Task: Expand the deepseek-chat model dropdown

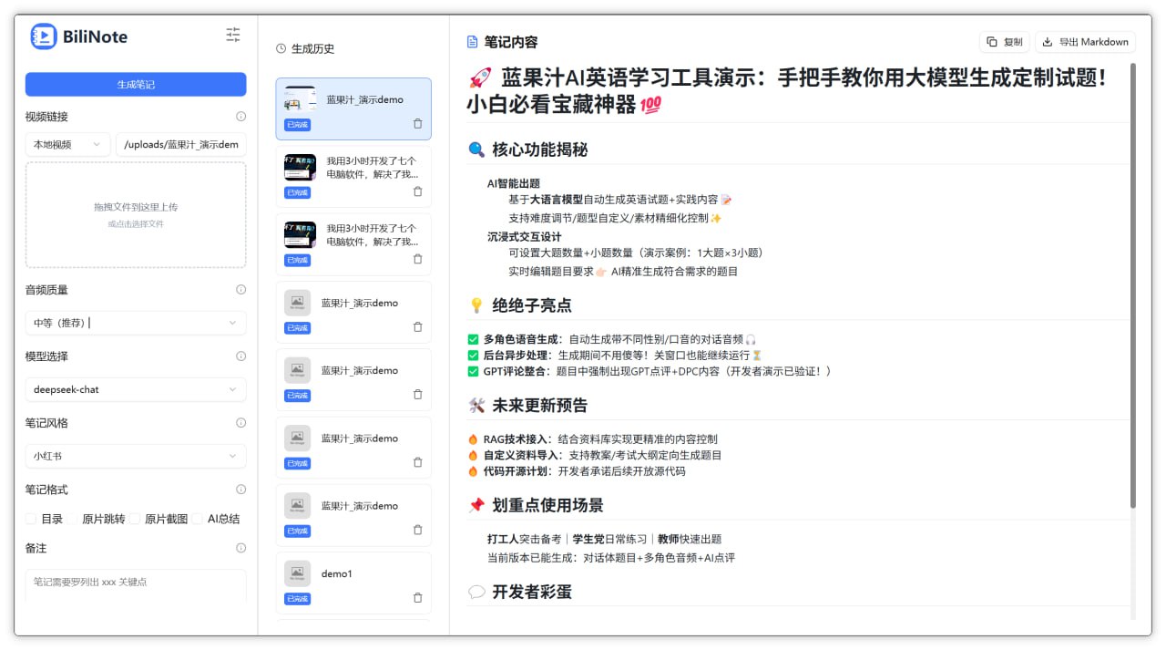Action: 135,389
